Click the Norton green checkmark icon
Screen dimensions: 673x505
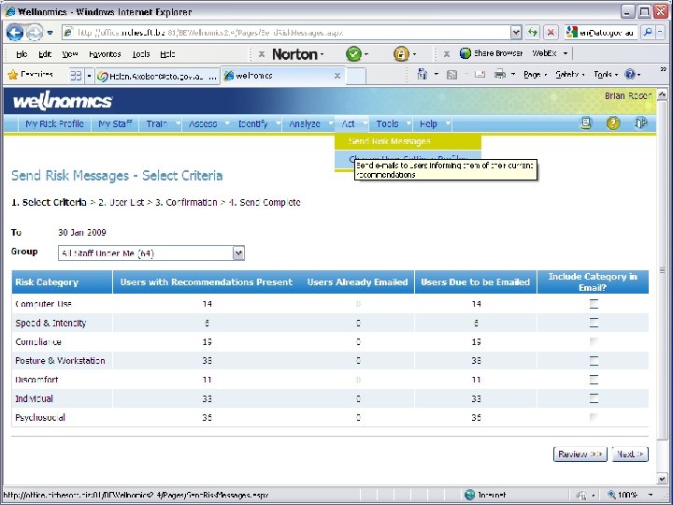353,54
